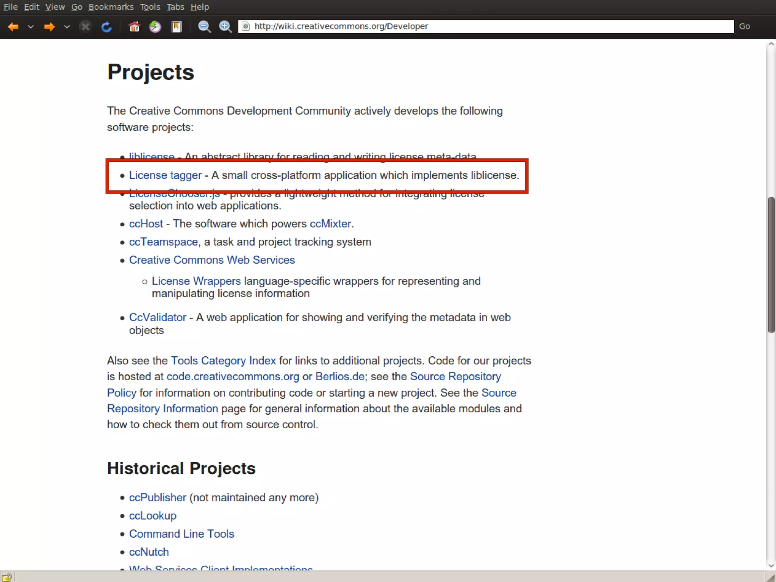The width and height of the screenshot is (776, 582).
Task: Click into the URL address field
Action: (x=485, y=27)
